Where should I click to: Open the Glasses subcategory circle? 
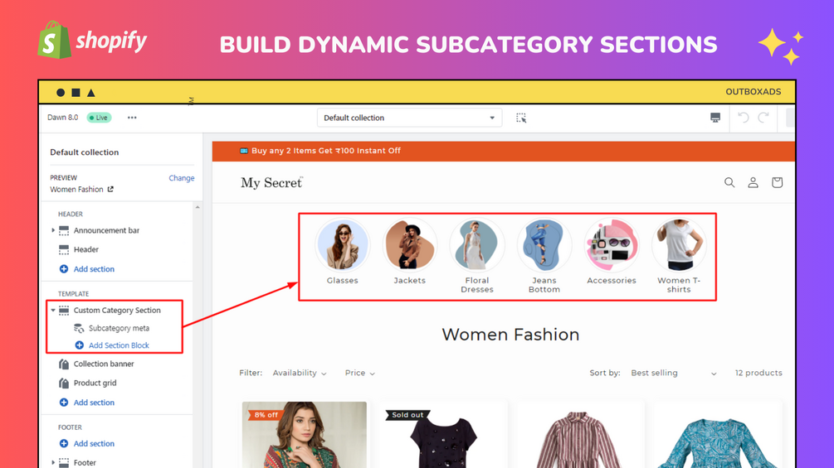[x=343, y=245]
